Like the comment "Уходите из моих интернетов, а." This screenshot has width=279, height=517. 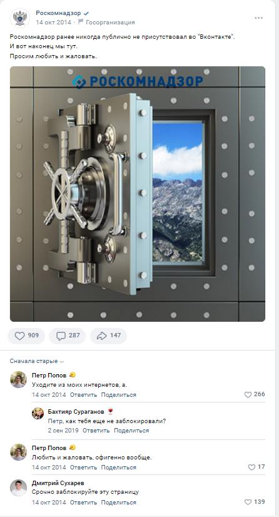(x=255, y=394)
